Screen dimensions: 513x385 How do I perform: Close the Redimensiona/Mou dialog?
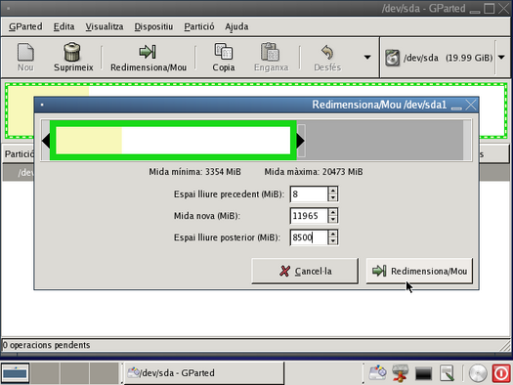click(471, 105)
